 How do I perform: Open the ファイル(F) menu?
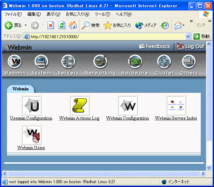[x=13, y=14]
